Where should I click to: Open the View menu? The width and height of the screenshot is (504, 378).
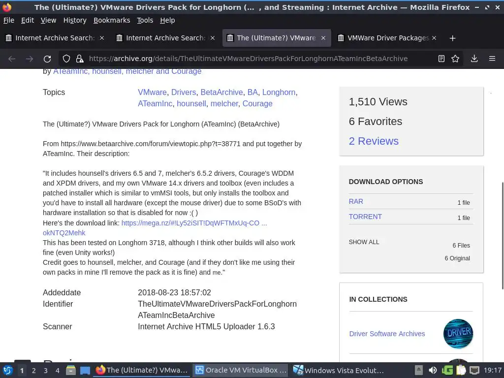click(x=49, y=20)
